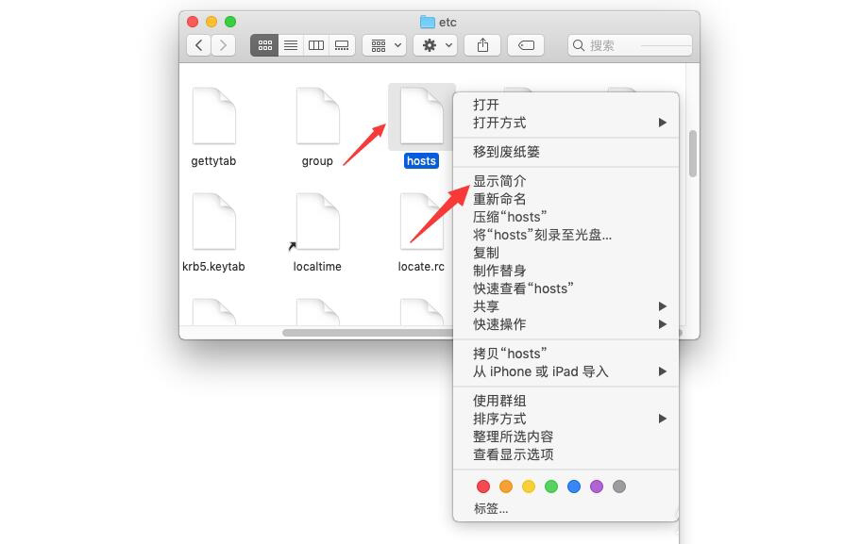Choose 将“hosts”刻录至光盘… menu item

click(566, 235)
